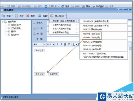Open 与名字、地址无关的项(T) submenu

point(64,21)
